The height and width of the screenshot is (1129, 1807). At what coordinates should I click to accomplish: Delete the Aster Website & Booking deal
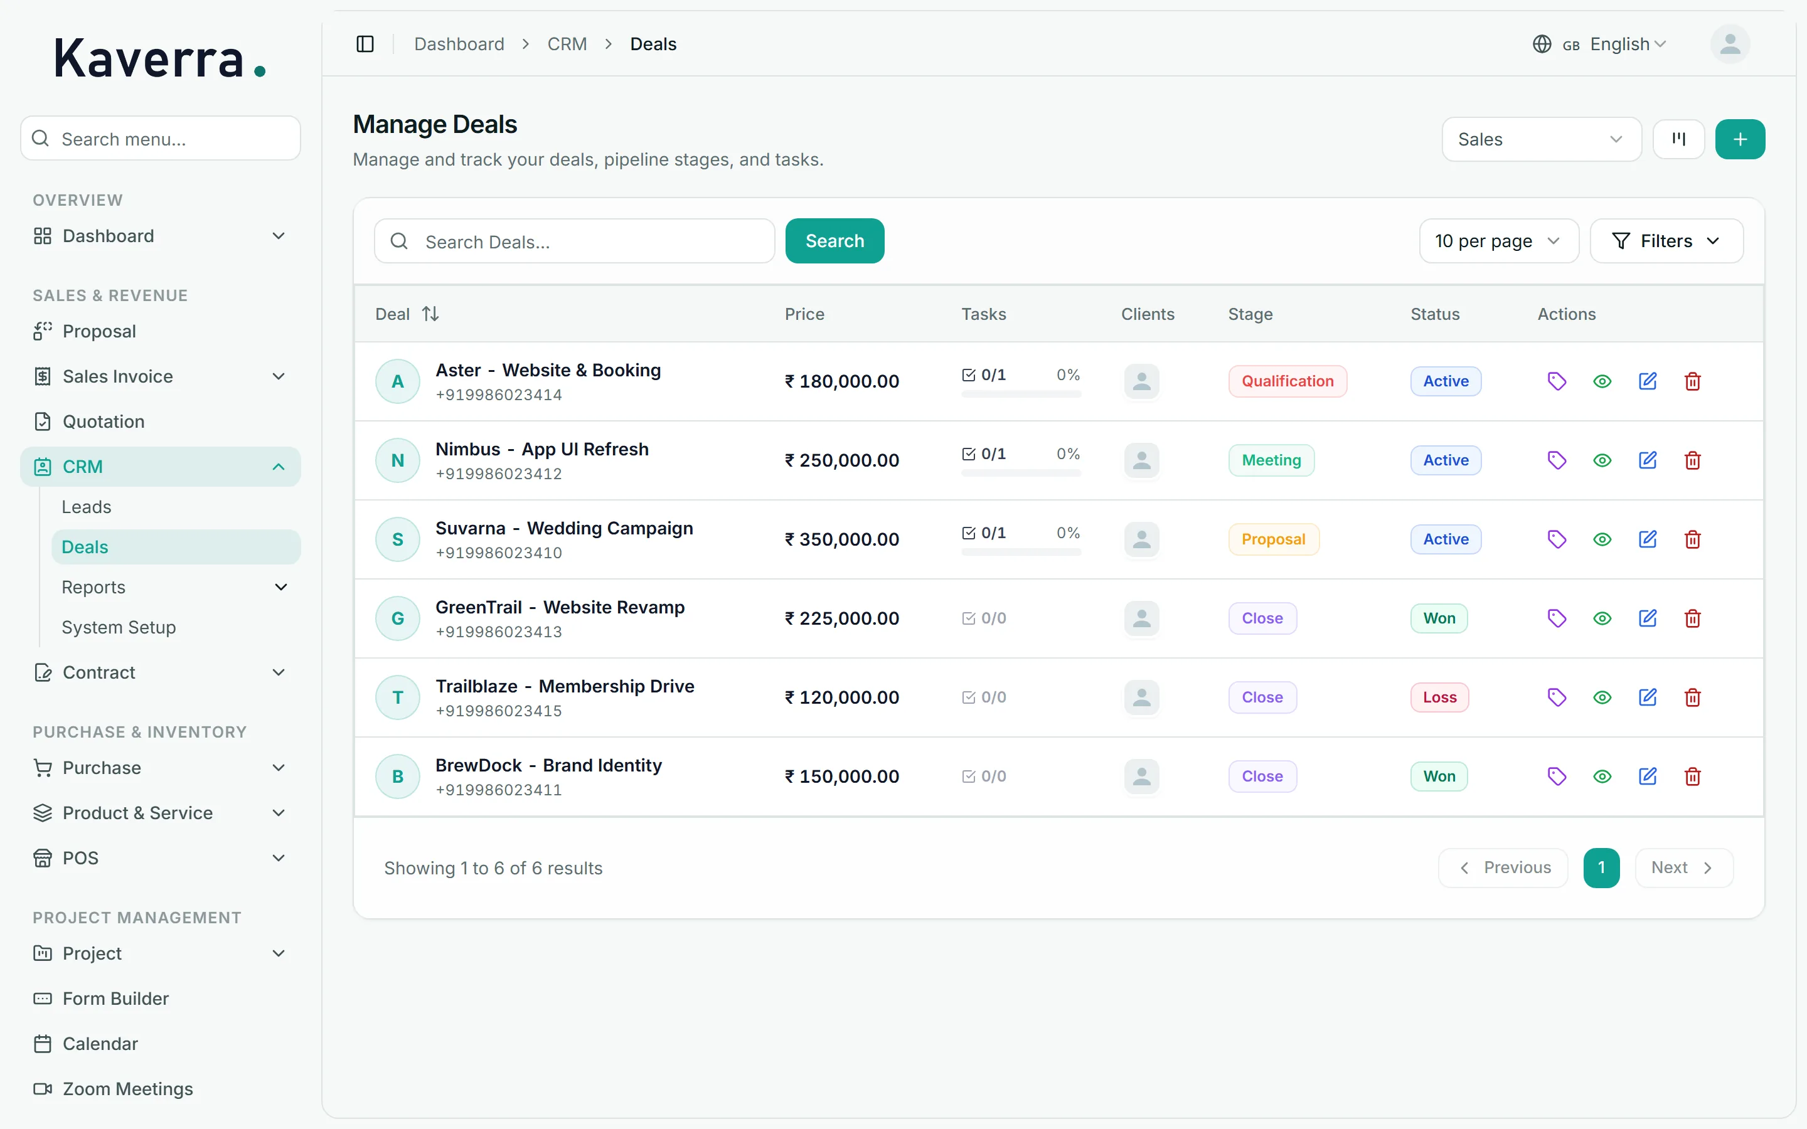click(x=1693, y=381)
